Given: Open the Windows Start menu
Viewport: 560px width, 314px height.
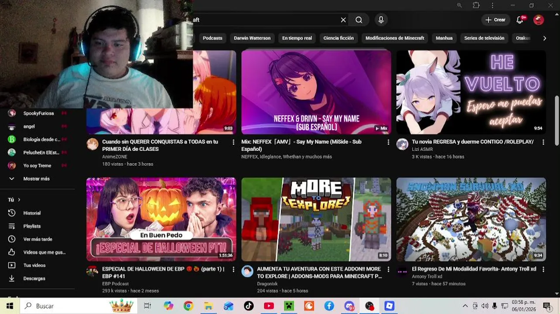Looking at the screenshot, I should (10, 306).
